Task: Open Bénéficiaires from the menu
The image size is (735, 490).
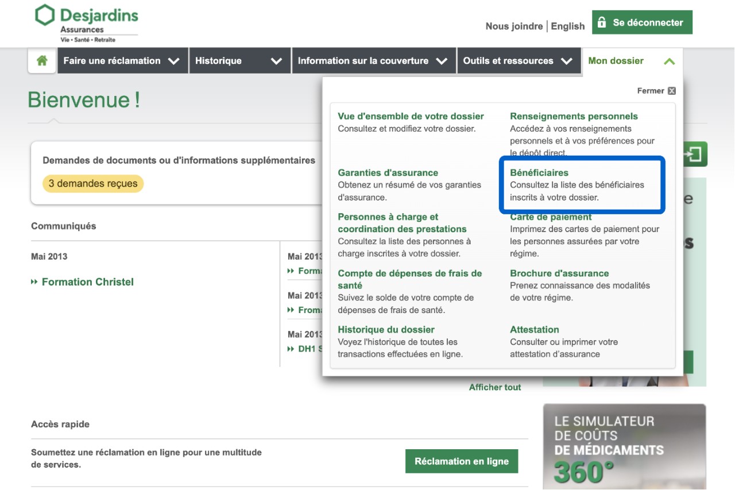Action: [x=539, y=173]
